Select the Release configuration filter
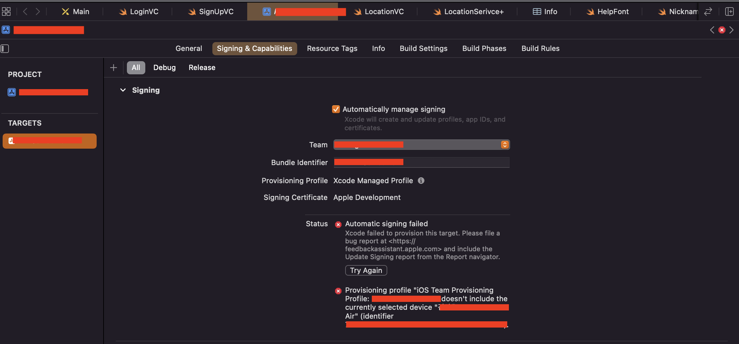The width and height of the screenshot is (739, 344). coord(202,67)
